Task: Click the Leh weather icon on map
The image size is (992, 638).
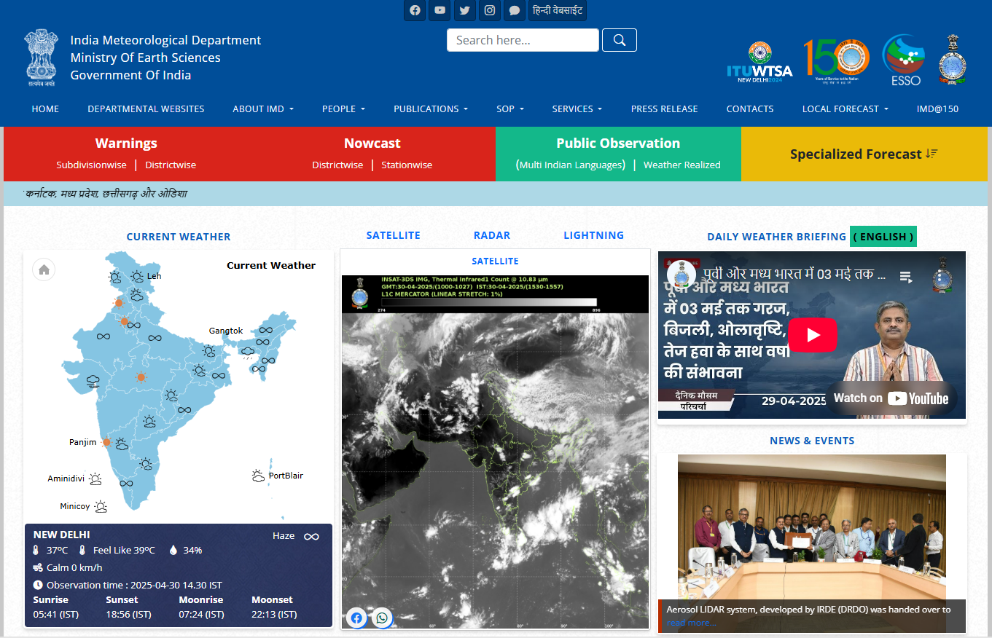Action: point(137,276)
